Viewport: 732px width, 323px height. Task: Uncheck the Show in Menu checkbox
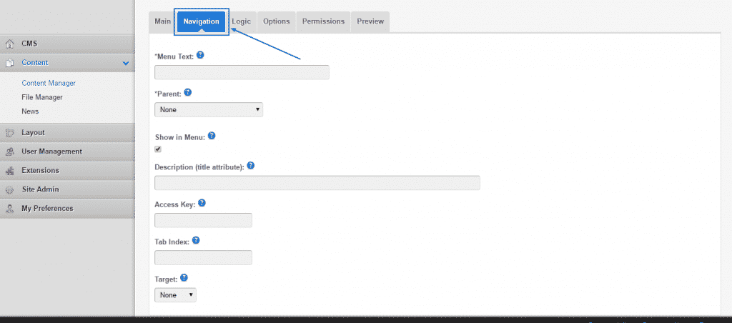pyautogui.click(x=158, y=149)
